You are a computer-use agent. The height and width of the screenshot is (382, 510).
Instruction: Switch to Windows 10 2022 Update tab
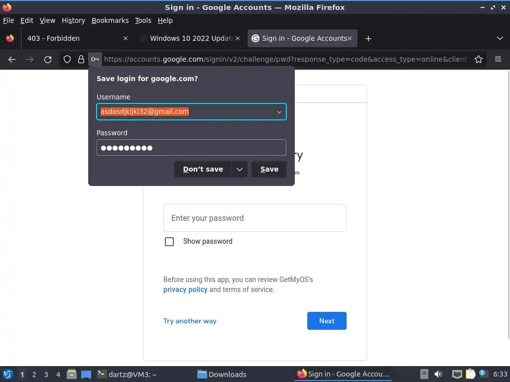(x=190, y=38)
